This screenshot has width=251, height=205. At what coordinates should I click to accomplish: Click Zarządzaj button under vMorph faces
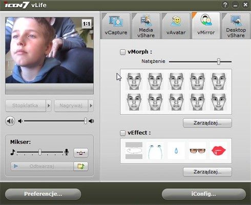pyautogui.click(x=207, y=123)
